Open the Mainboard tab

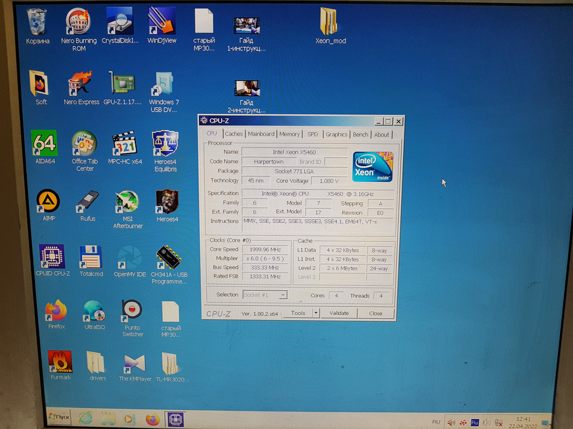pos(261,134)
